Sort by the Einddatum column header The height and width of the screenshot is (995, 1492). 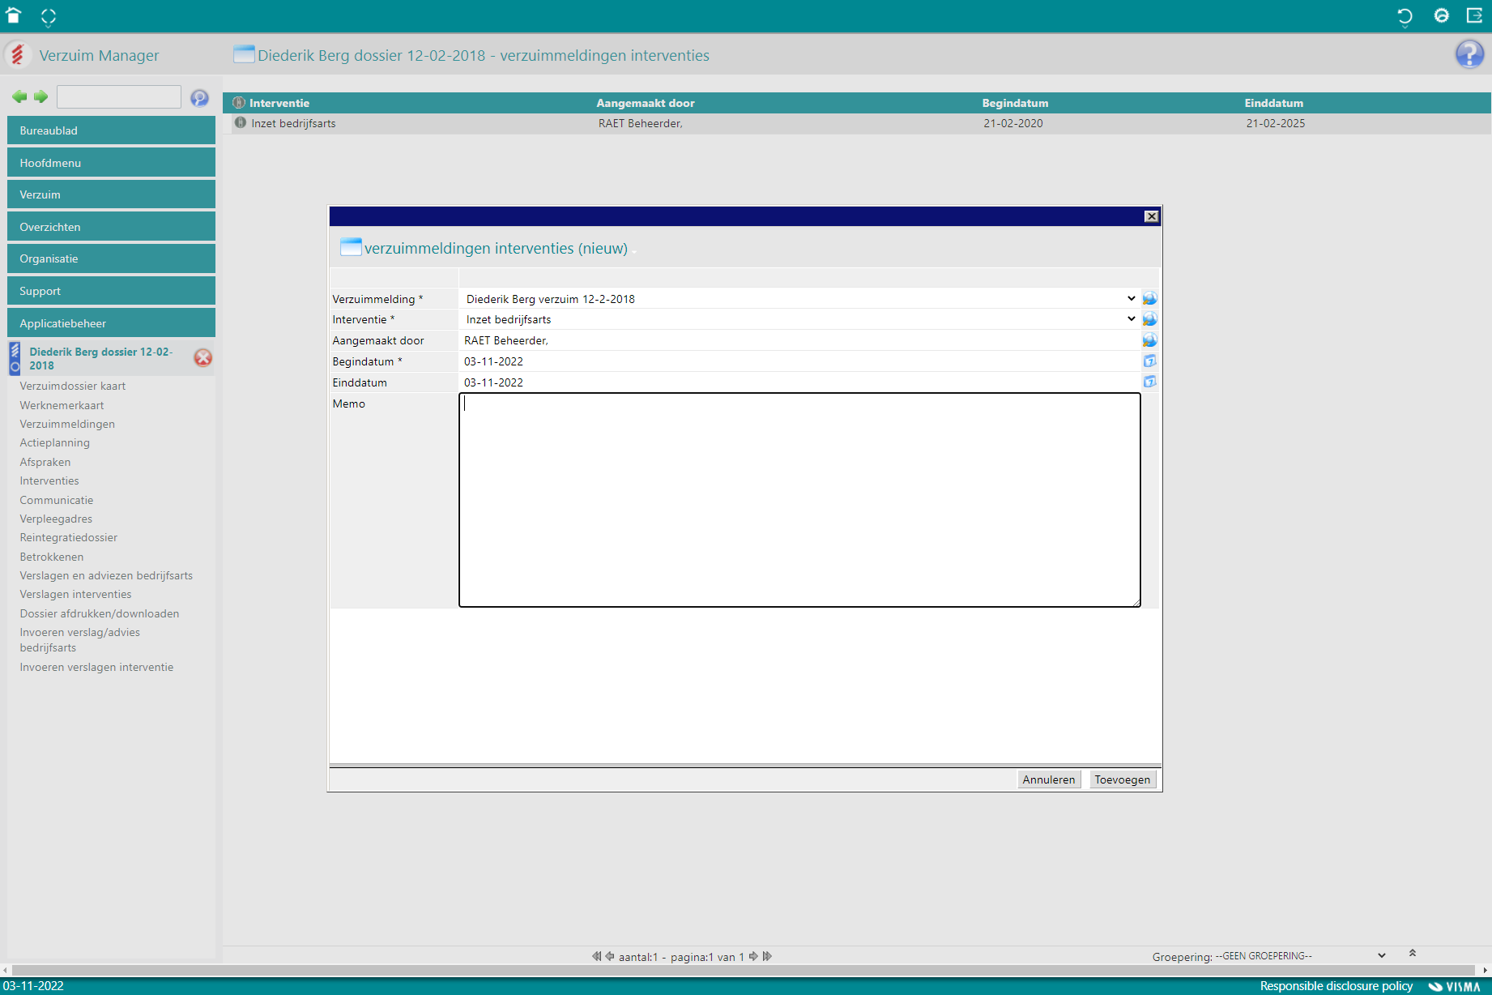point(1273,103)
